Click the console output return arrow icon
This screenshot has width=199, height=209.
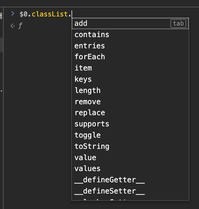[x=12, y=26]
